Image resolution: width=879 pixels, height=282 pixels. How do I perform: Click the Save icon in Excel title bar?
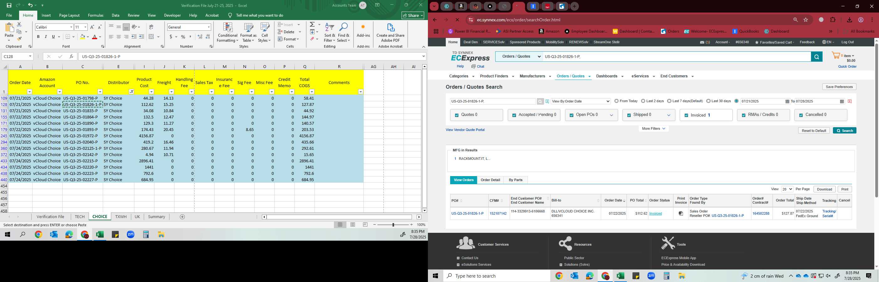coord(9,5)
